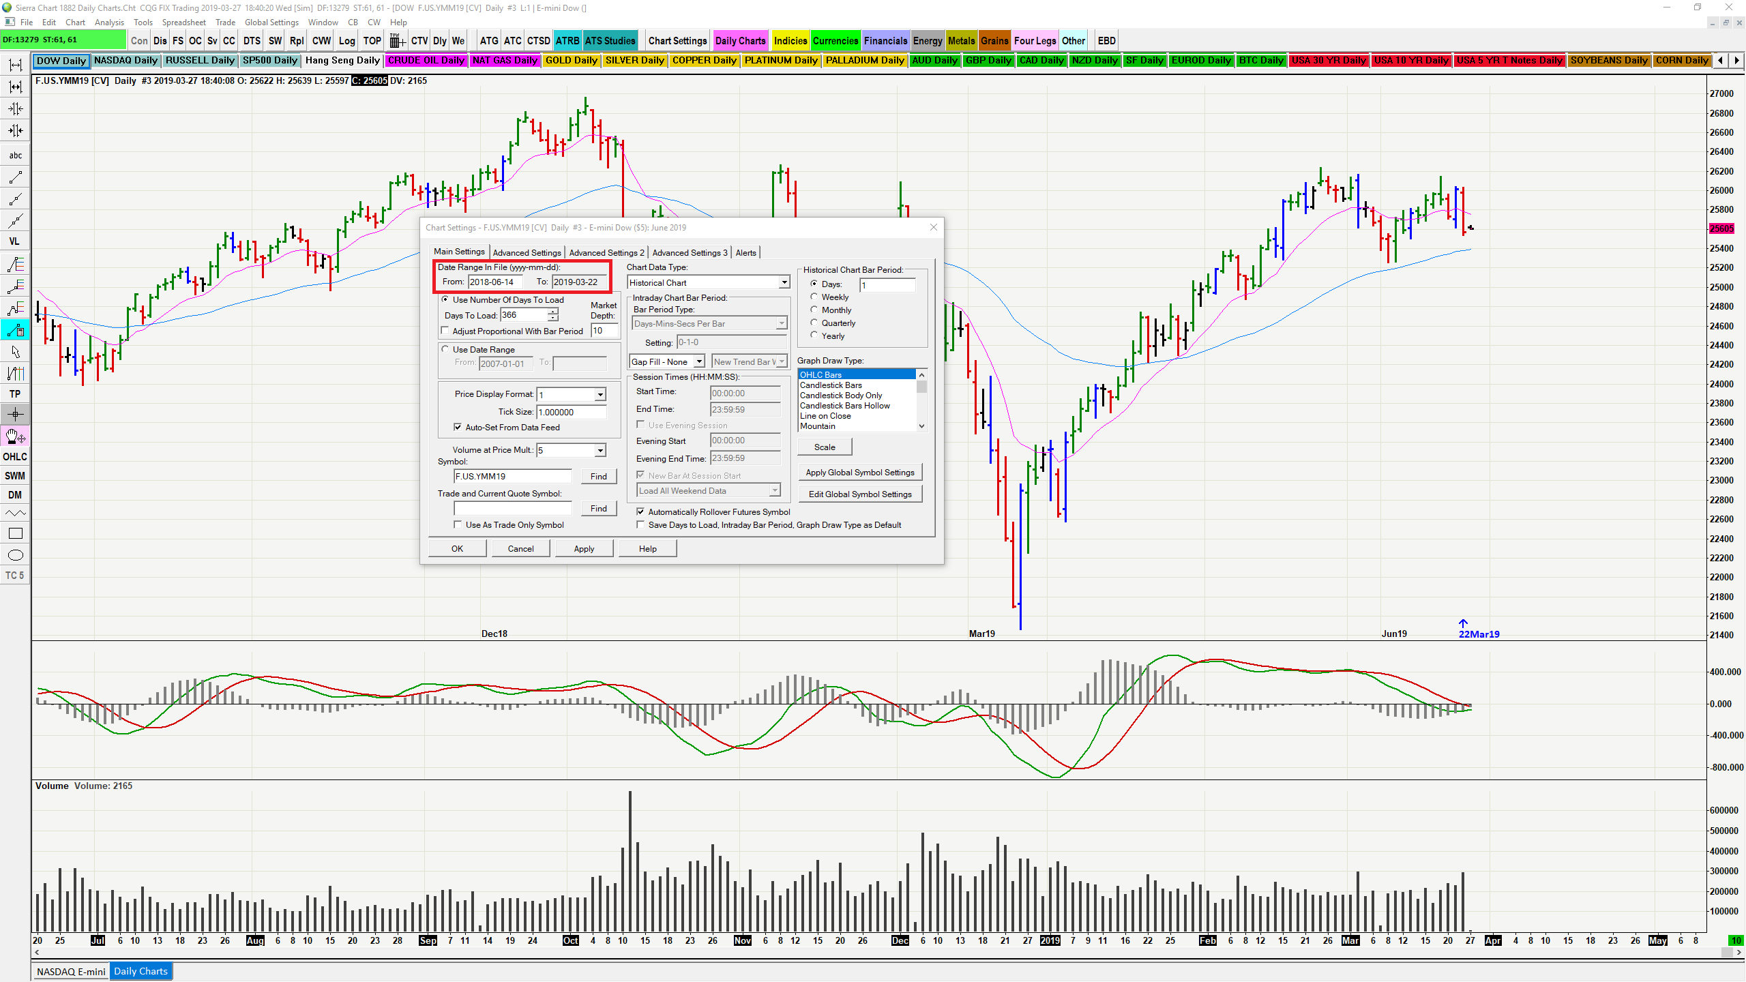
Task: Click Apply Global Symbol Settings button
Action: coord(859,472)
